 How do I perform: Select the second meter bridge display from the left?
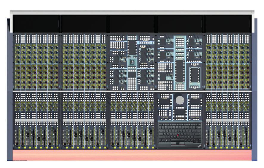click(84, 24)
